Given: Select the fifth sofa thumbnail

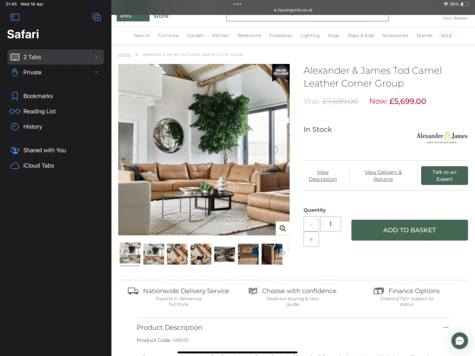Looking at the screenshot, I should (225, 254).
